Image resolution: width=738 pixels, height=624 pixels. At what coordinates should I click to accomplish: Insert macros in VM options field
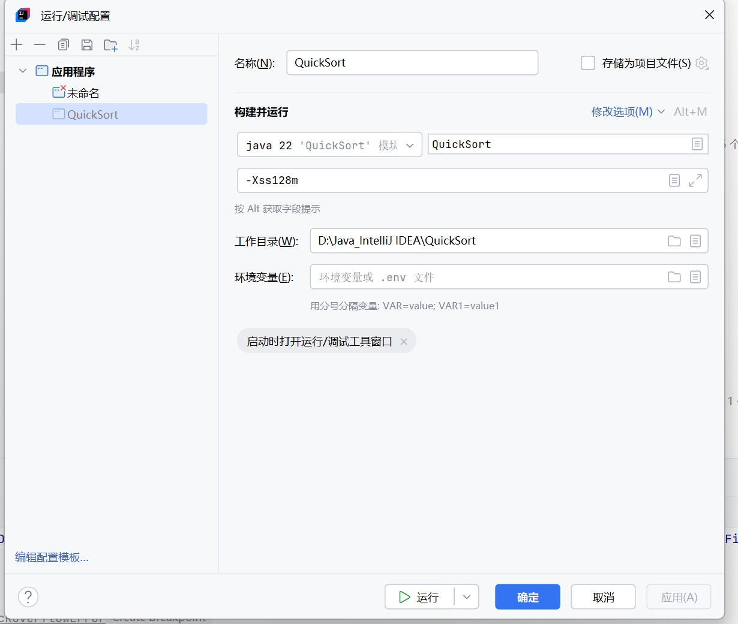(x=674, y=180)
